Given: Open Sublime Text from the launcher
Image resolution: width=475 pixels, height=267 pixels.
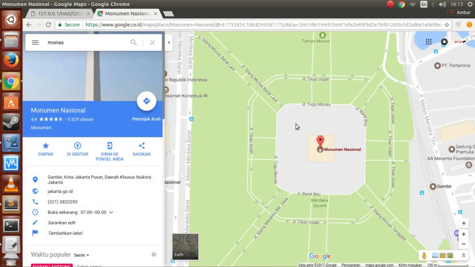Looking at the screenshot, I should (x=11, y=204).
